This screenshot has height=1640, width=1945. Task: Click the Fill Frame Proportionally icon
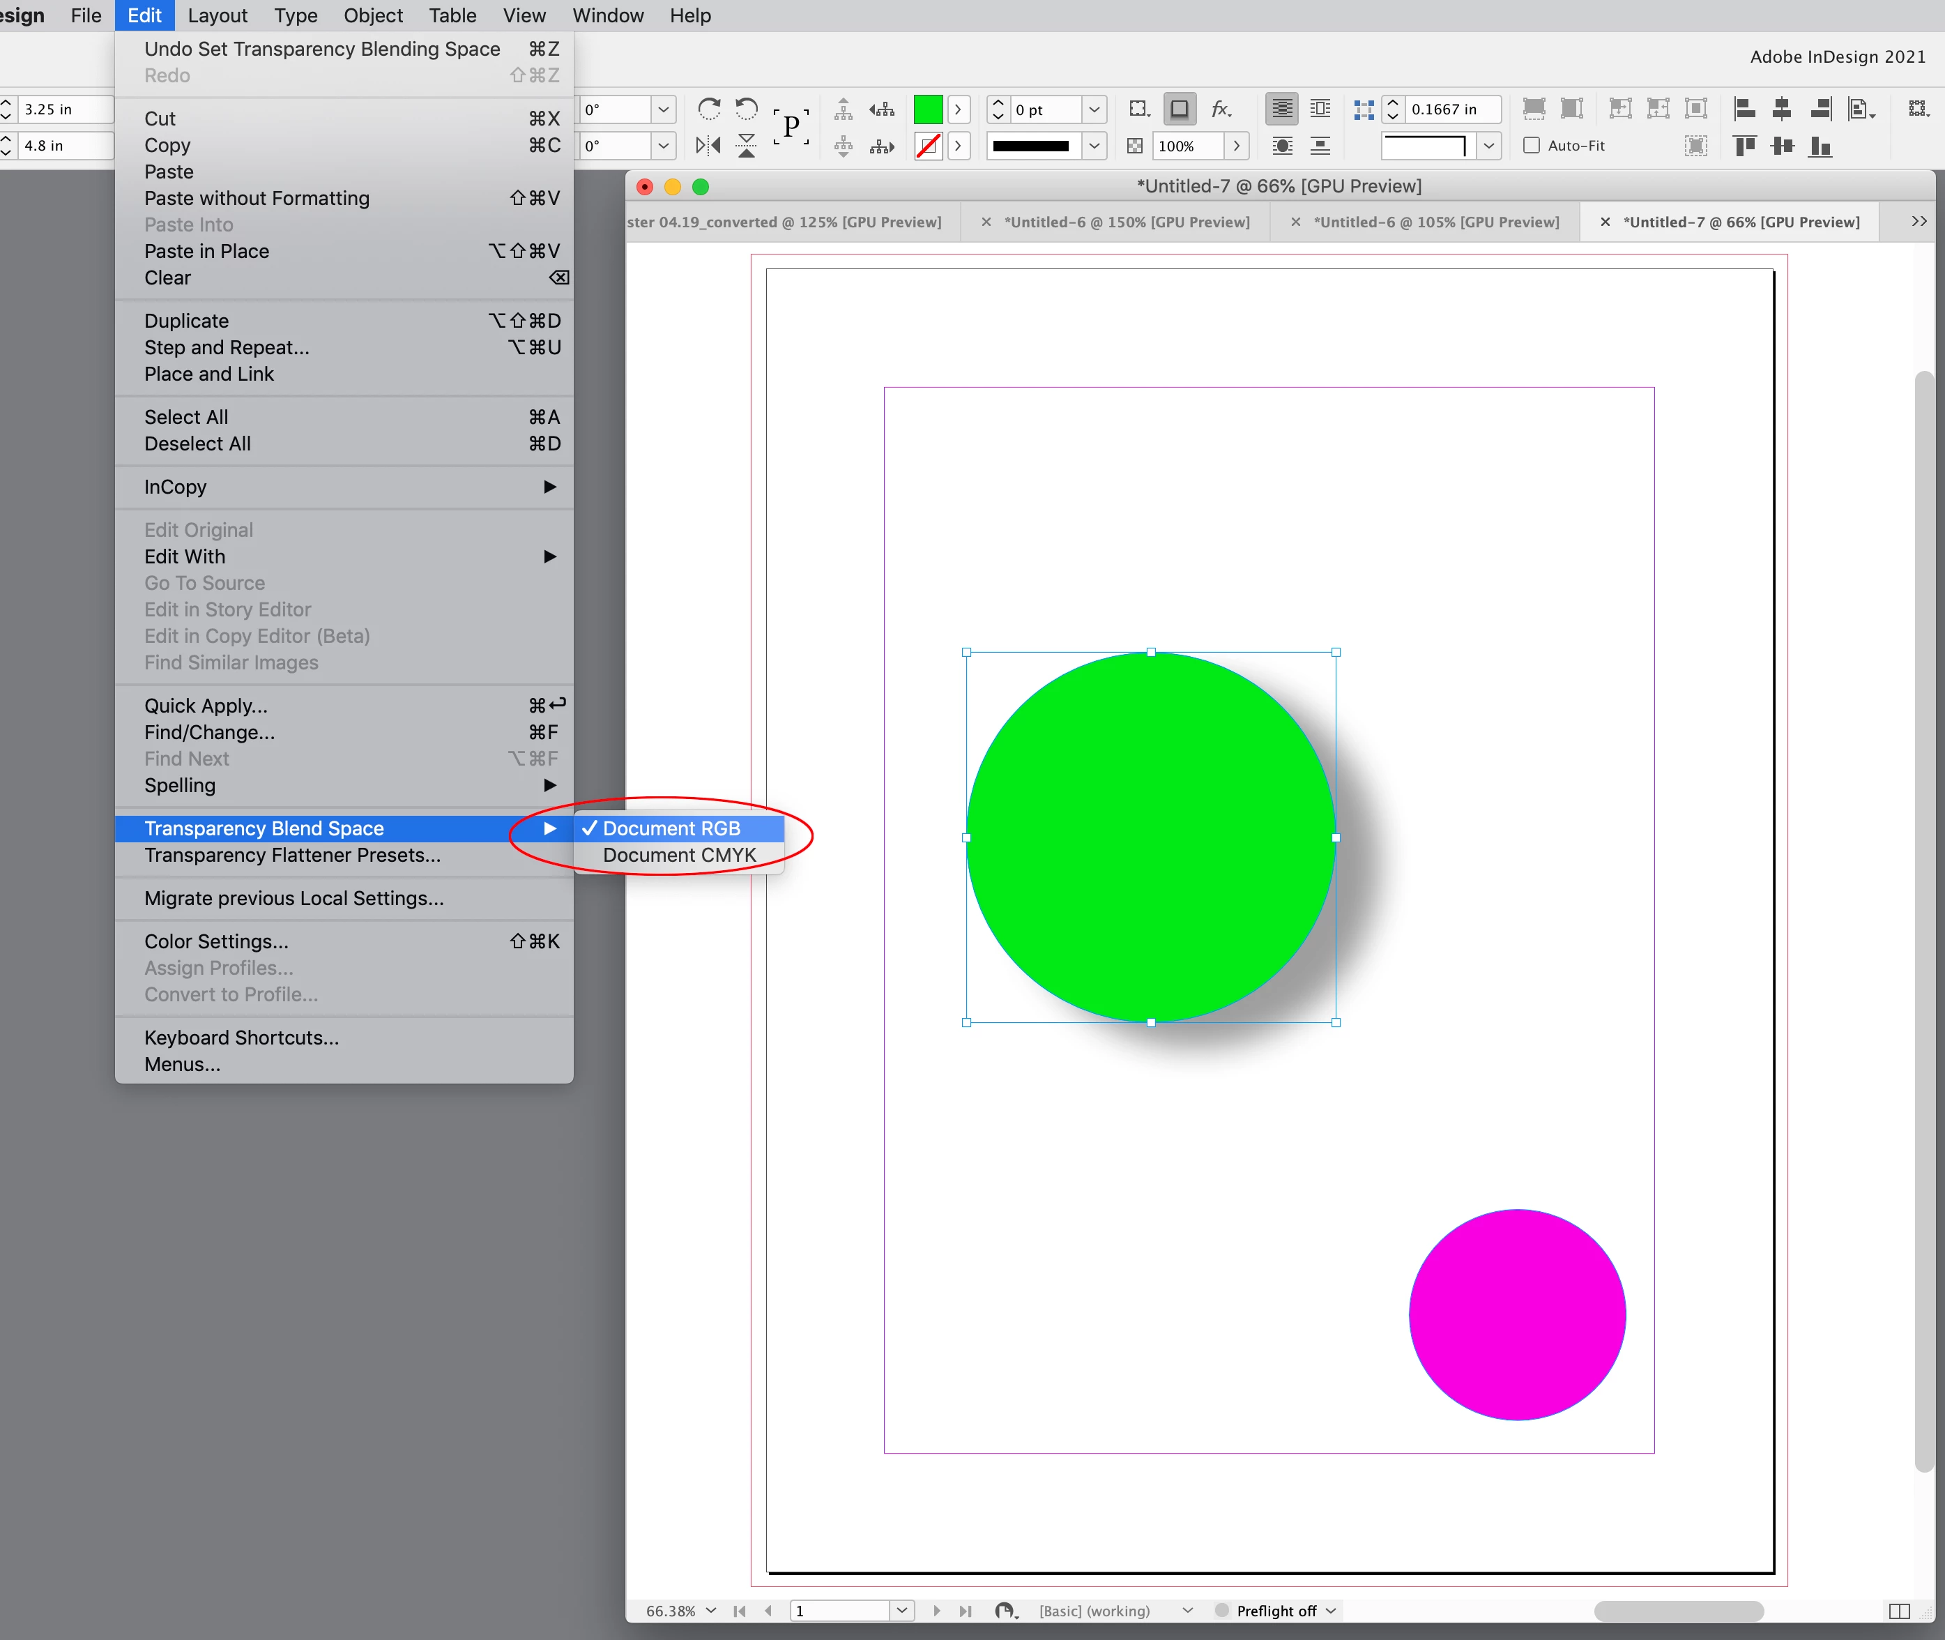pyautogui.click(x=1534, y=109)
